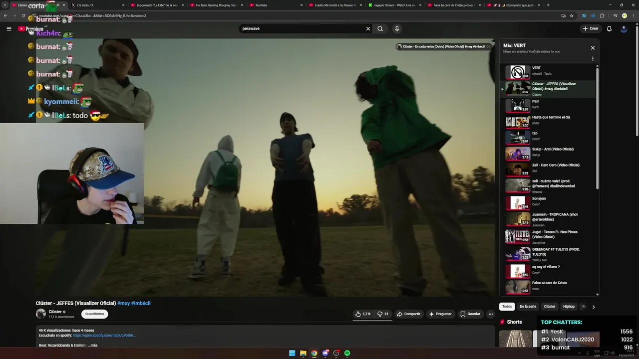Play 'Zell - Cero Cero (Video Oficial)'
Image resolution: width=639 pixels, height=359 pixels.
pyautogui.click(x=548, y=170)
